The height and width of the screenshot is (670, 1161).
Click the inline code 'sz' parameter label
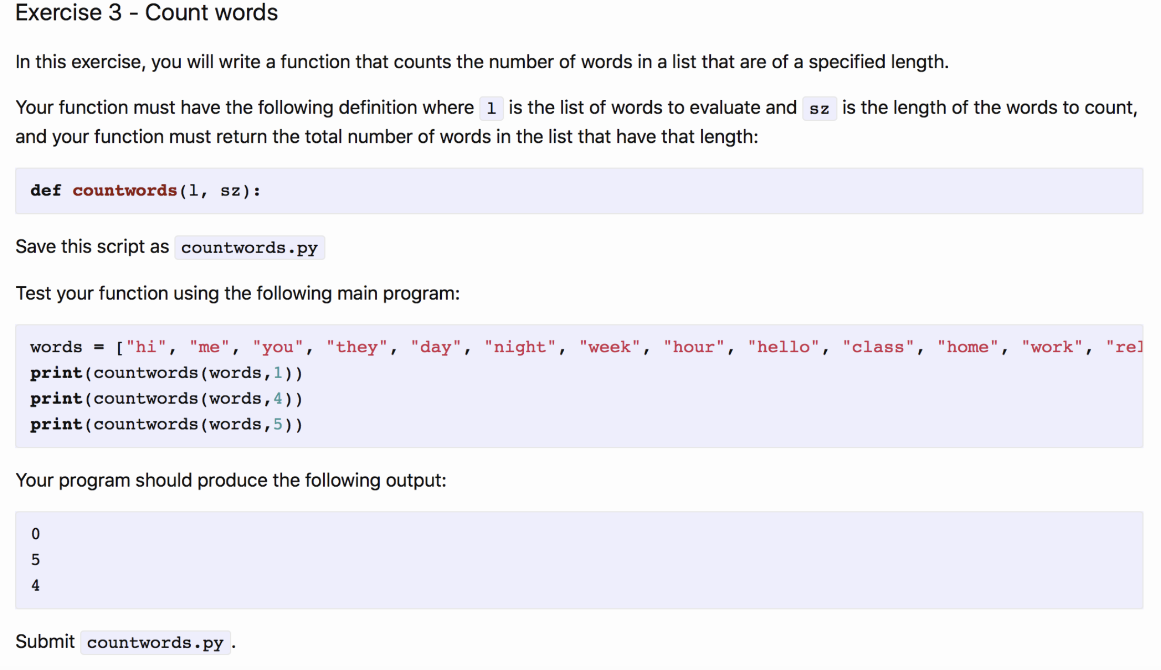[x=819, y=109]
